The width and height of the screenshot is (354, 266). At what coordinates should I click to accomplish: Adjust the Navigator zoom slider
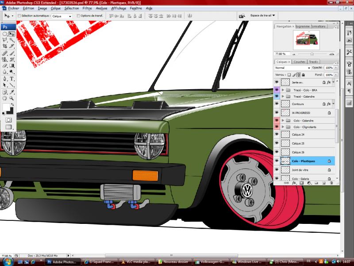click(312, 54)
